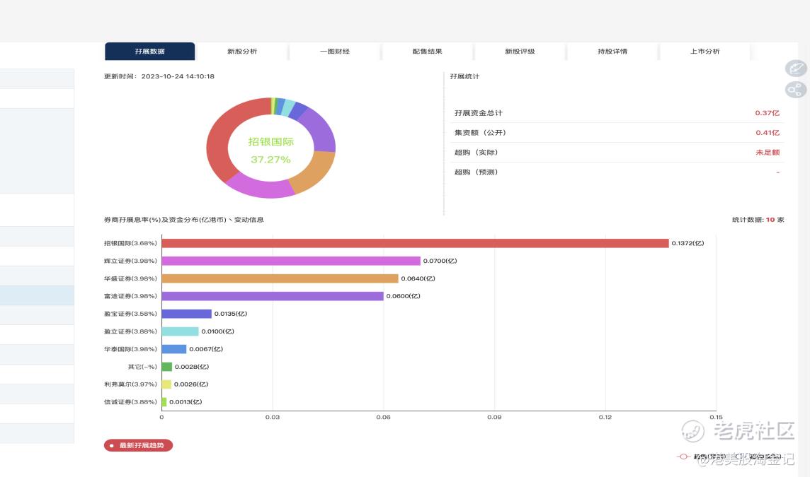The height and width of the screenshot is (477, 810).
Task: Click the update time 2023-10-24 14:10:18
Action: [x=178, y=76]
